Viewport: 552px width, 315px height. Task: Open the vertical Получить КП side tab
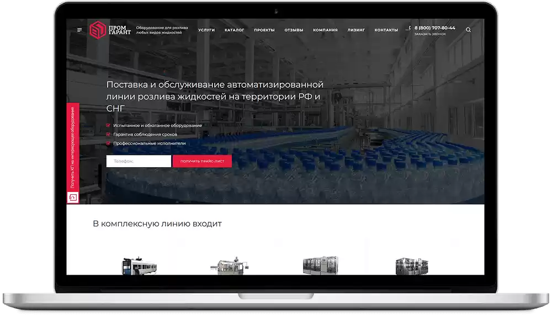pyautogui.click(x=73, y=146)
